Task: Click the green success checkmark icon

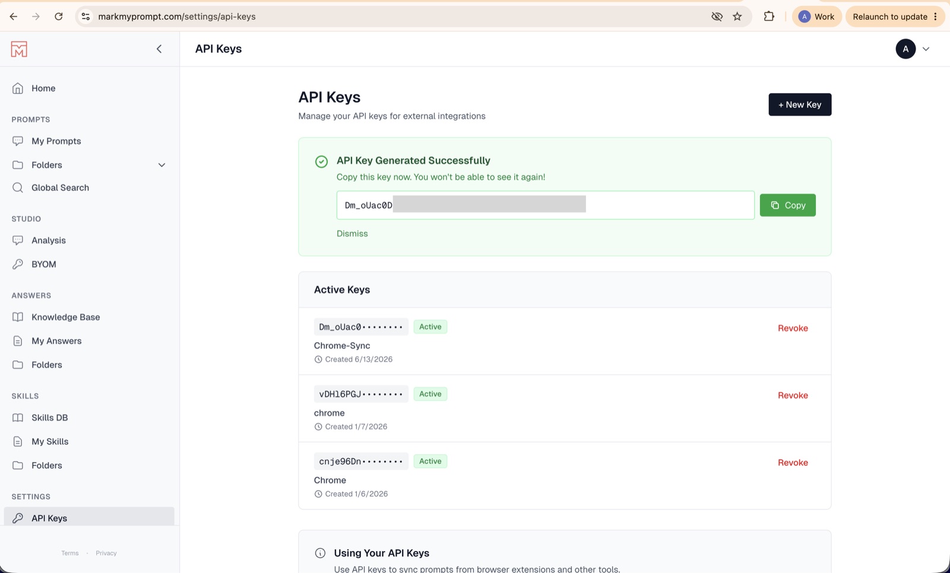Action: pos(321,162)
